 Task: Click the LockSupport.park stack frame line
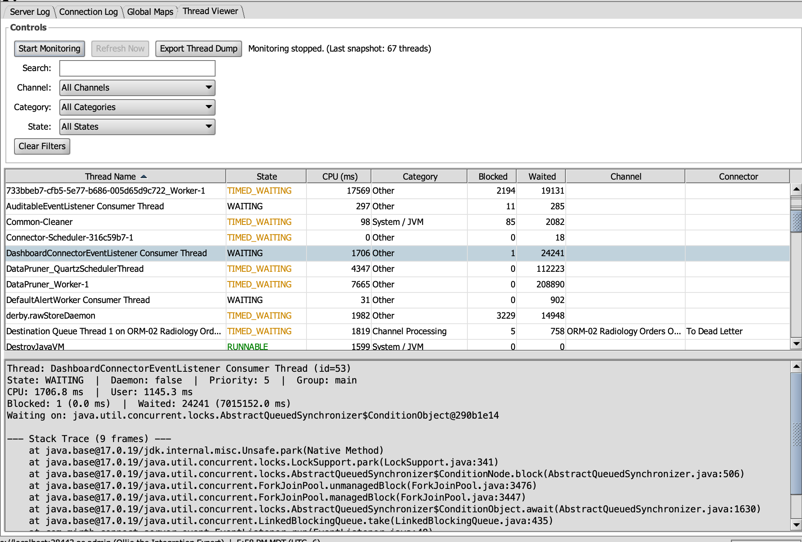(x=264, y=462)
